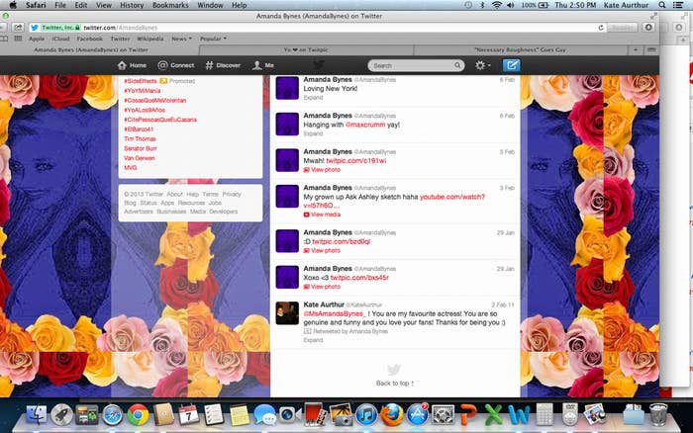The width and height of the screenshot is (693, 433).
Task: View photo under the 'Mwah!' tweet
Action: [x=322, y=170]
